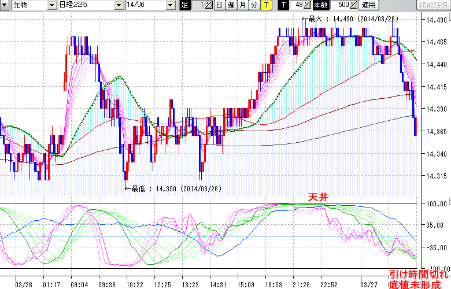Viewport: 451px width, 289px height.
Task: Switch chart to 日 daily bars
Action: (x=219, y=5)
